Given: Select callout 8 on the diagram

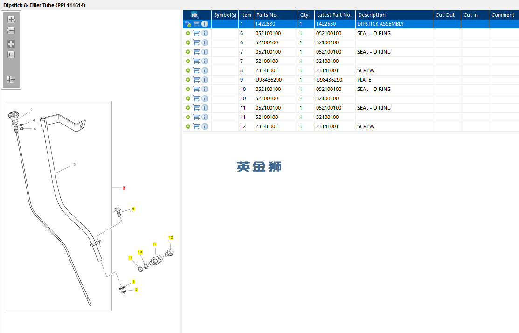Looking at the screenshot, I should 133,208.
